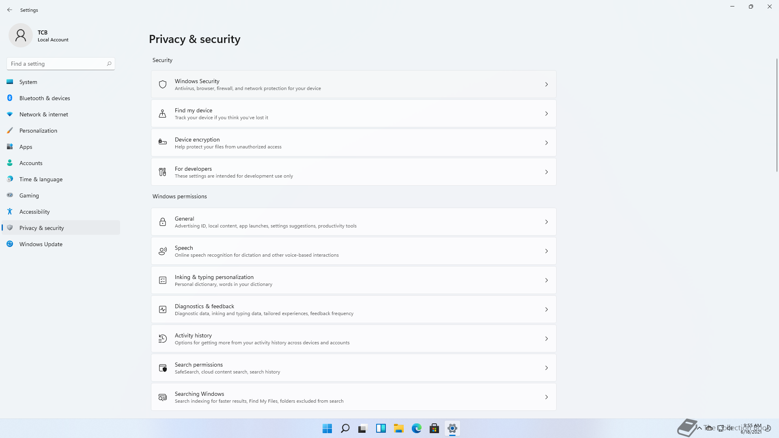Click the Find my device icon
This screenshot has width=779, height=438.
pyautogui.click(x=163, y=114)
